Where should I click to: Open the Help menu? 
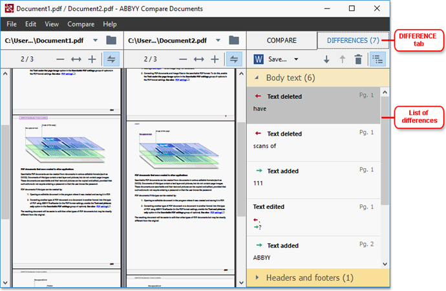(110, 24)
